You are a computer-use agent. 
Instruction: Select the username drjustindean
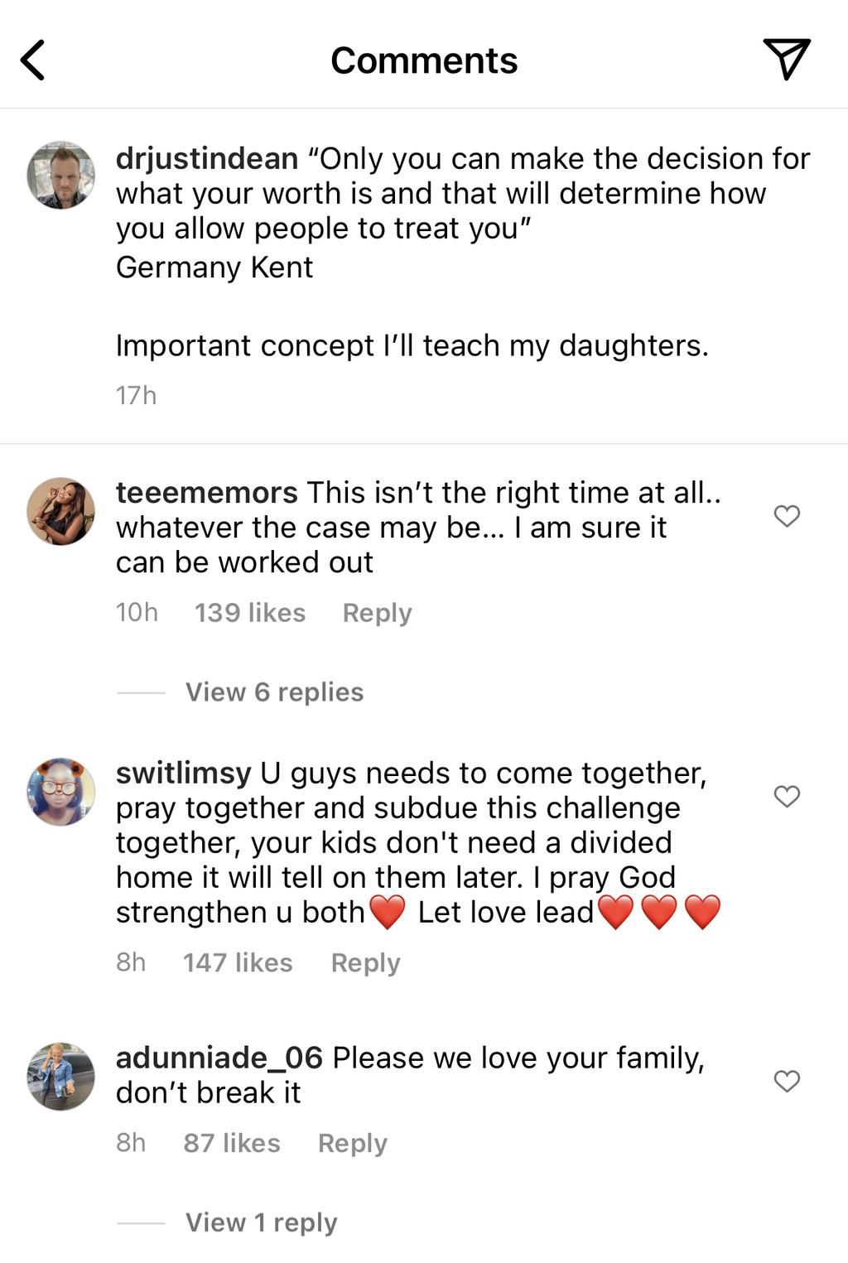[205, 159]
